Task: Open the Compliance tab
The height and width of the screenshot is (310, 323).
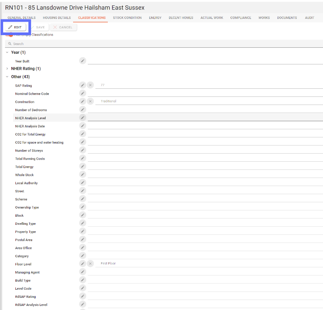Action: click(x=240, y=18)
